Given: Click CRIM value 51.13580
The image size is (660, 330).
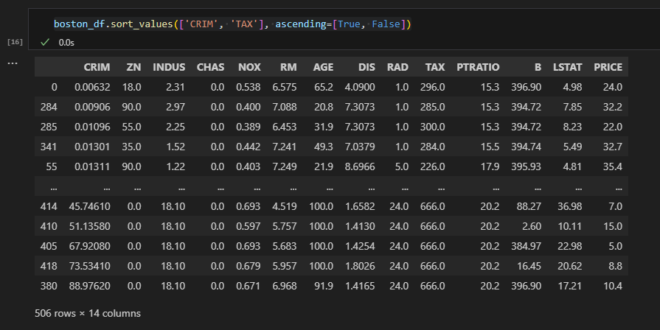Looking at the screenshot, I should [90, 227].
